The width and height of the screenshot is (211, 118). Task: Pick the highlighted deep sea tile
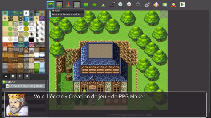click(x=5, y=13)
